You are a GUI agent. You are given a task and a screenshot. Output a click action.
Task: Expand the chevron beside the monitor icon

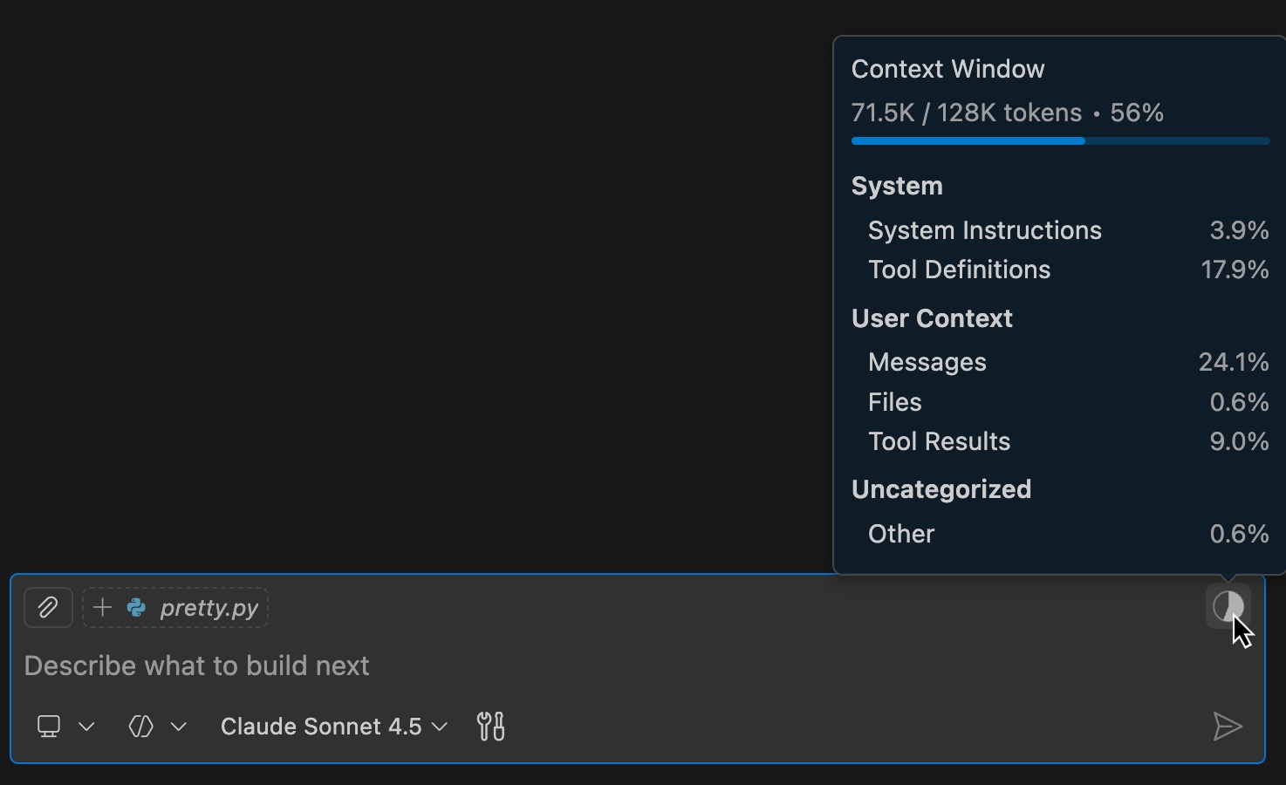coord(86,727)
